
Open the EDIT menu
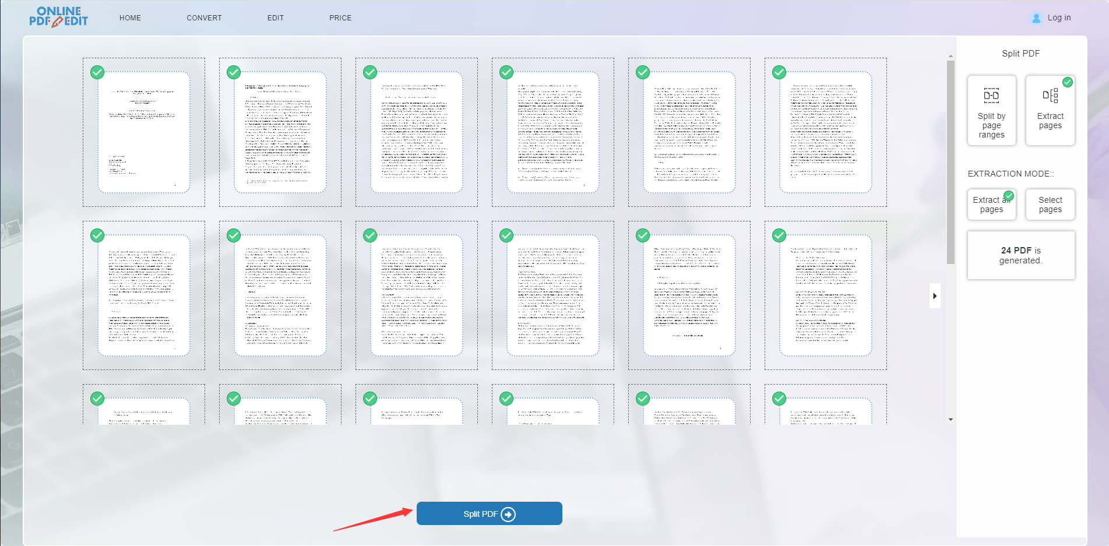coord(276,18)
